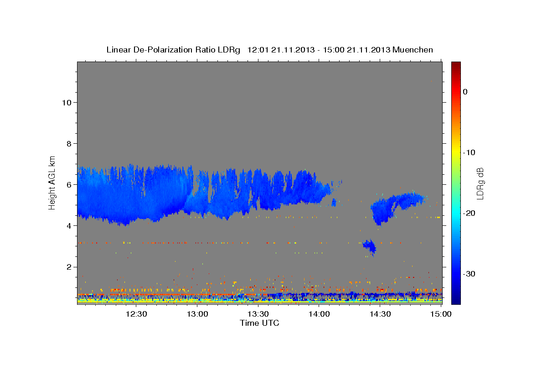
Task: Click the '13:00' time tick label
Action: (x=197, y=314)
